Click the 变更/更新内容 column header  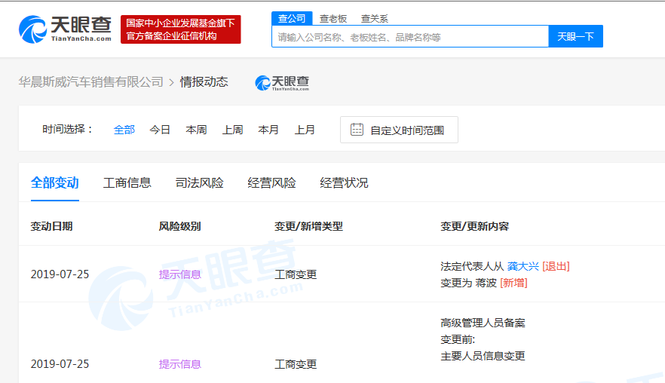[474, 226]
